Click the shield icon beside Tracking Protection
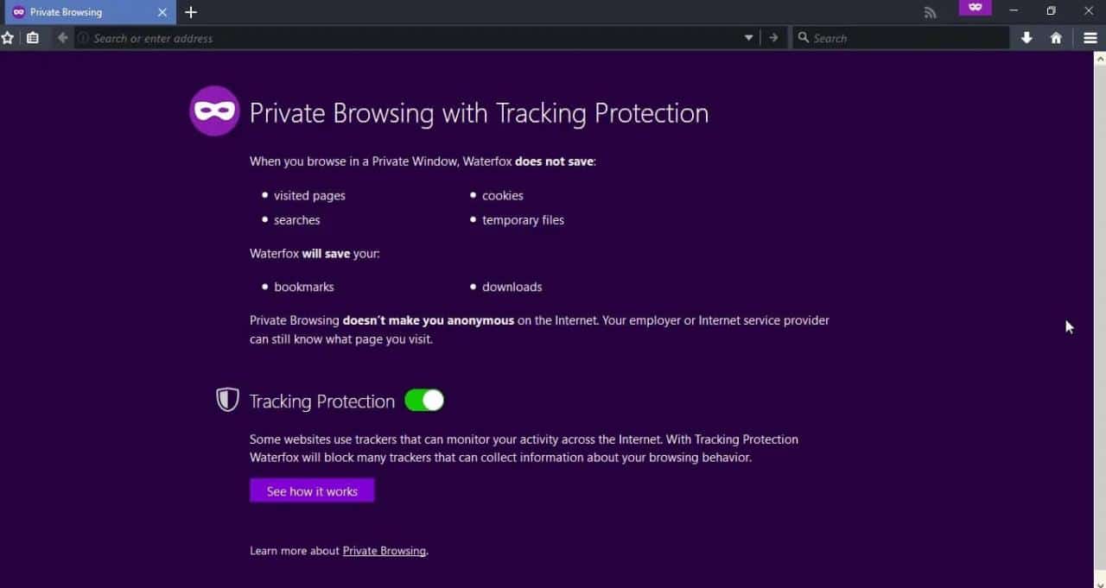The width and height of the screenshot is (1106, 588). pyautogui.click(x=227, y=399)
